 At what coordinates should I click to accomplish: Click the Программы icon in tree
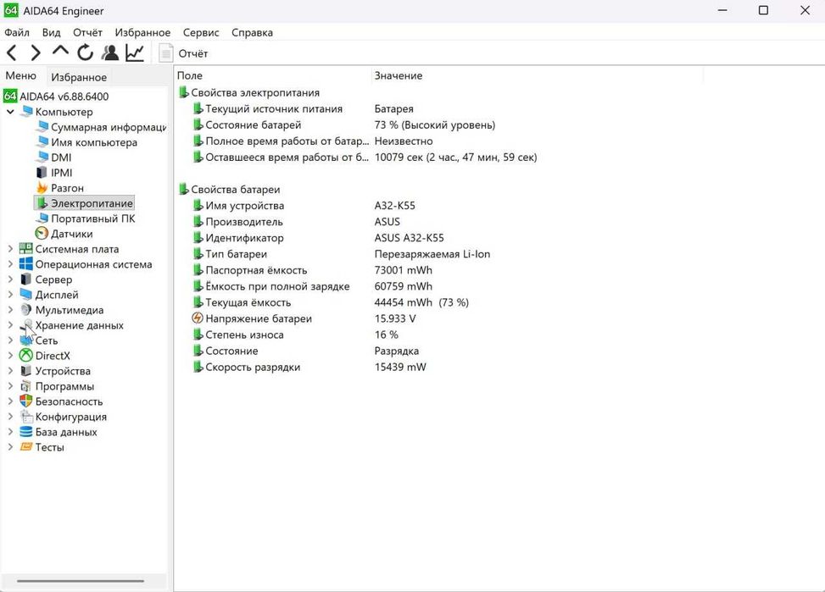click(25, 386)
